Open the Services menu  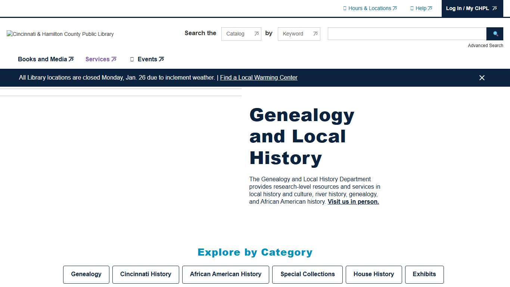click(x=97, y=59)
